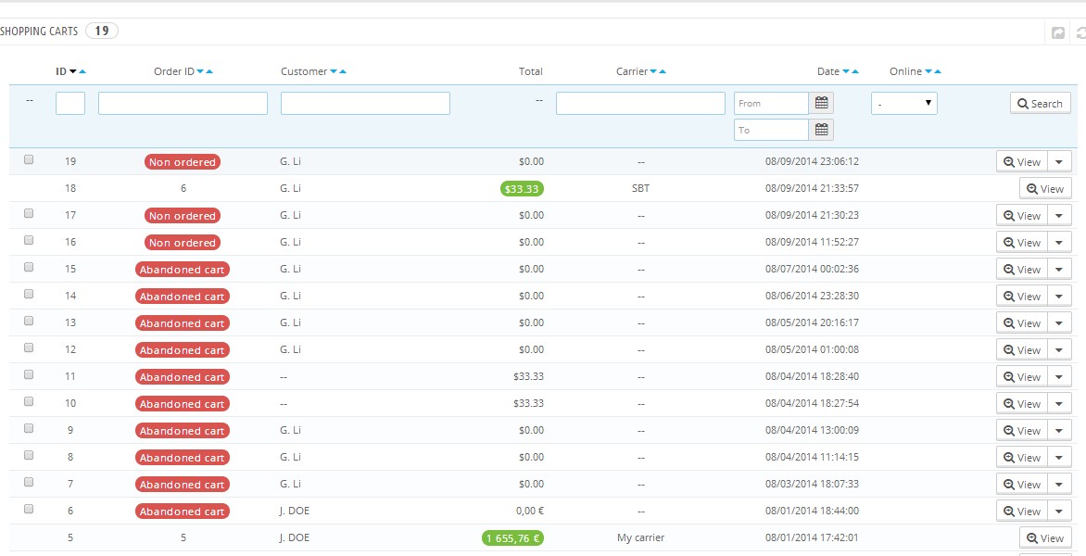
Task: Expand View actions arrow for cart 7
Action: (1059, 484)
